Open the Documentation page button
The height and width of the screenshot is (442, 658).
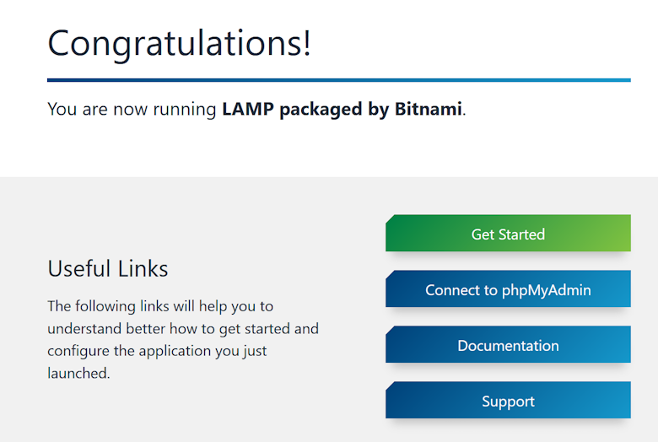point(508,345)
